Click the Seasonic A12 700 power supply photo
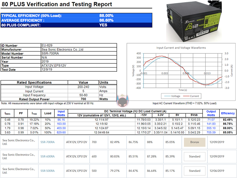237x178 pixels. click(194, 21)
